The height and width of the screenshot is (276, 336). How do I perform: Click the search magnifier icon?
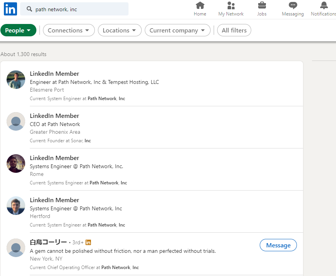(x=29, y=9)
